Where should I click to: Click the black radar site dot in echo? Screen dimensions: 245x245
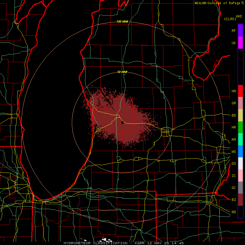coord(122,122)
